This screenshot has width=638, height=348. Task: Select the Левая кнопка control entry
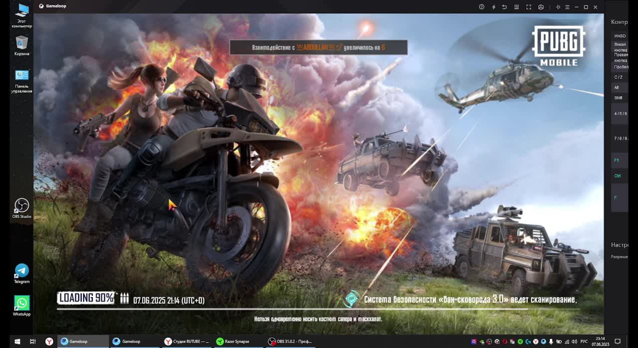621,47
